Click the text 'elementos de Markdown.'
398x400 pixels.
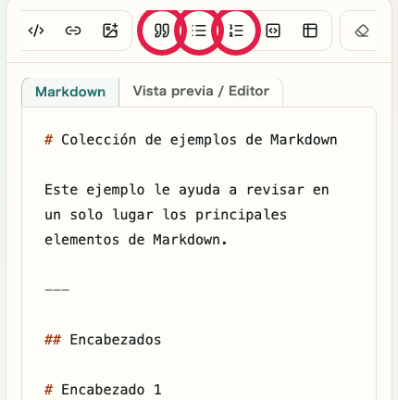[x=136, y=240]
